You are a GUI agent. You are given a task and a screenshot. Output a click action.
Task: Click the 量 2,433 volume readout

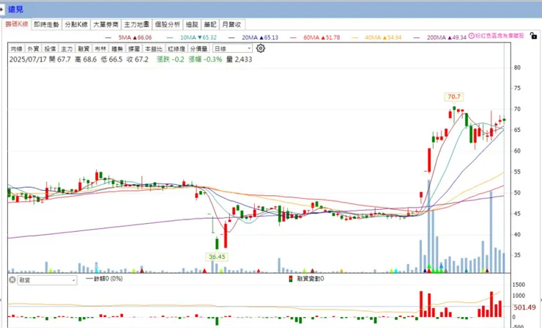[240, 59]
